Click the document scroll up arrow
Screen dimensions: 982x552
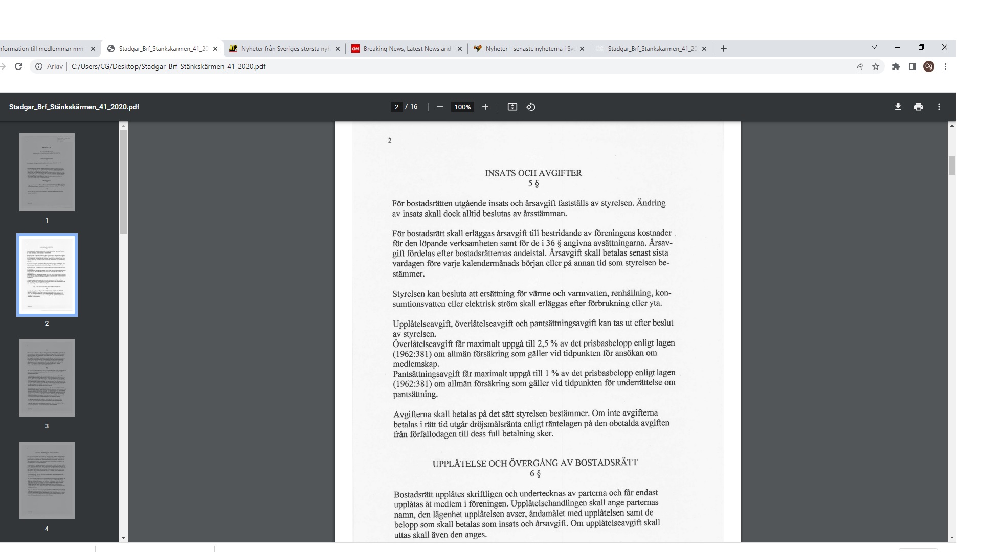pyautogui.click(x=952, y=125)
